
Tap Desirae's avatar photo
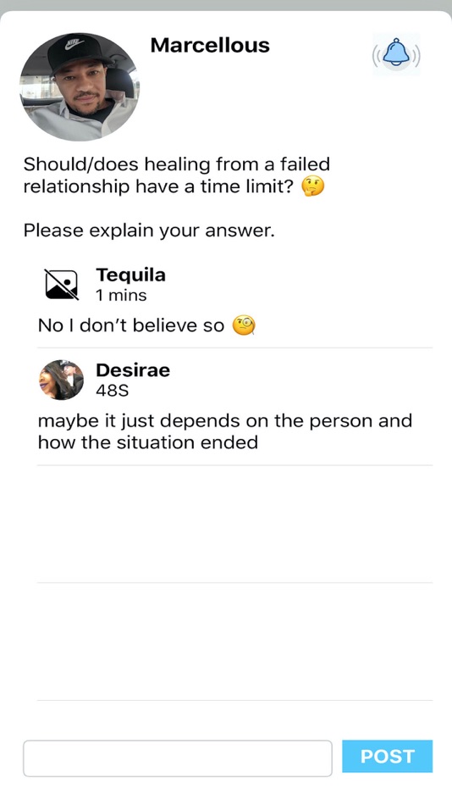[x=61, y=380]
